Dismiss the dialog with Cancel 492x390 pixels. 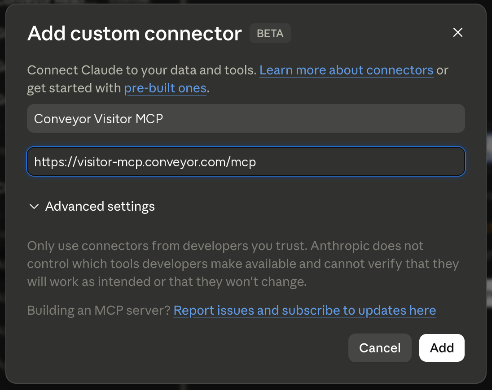point(380,348)
